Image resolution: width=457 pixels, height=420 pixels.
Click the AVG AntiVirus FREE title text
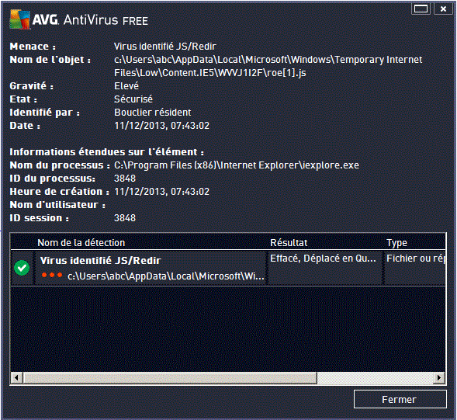pos(90,20)
